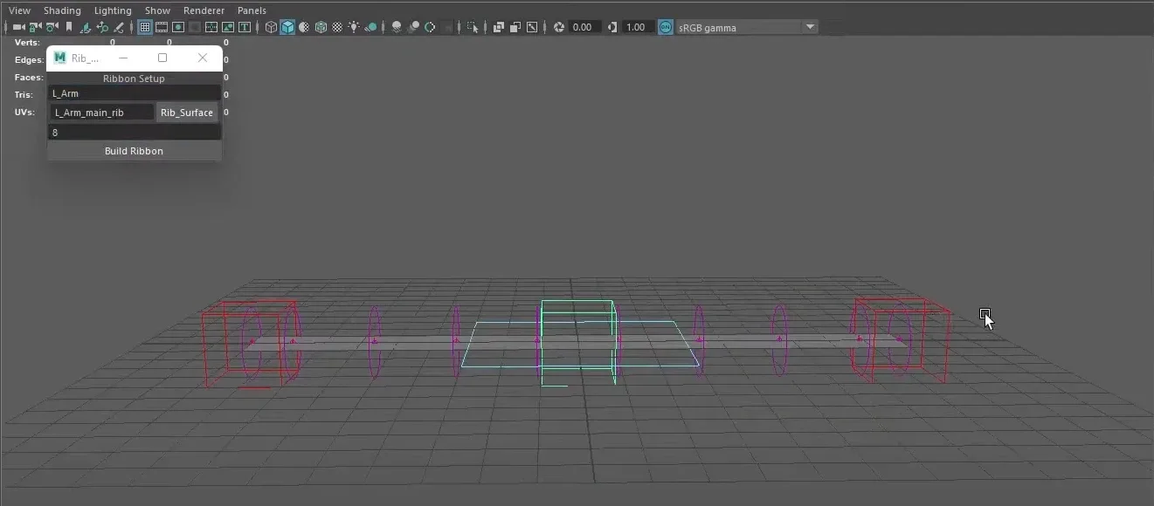Toggle the X-Ray Joints icon

[x=532, y=27]
